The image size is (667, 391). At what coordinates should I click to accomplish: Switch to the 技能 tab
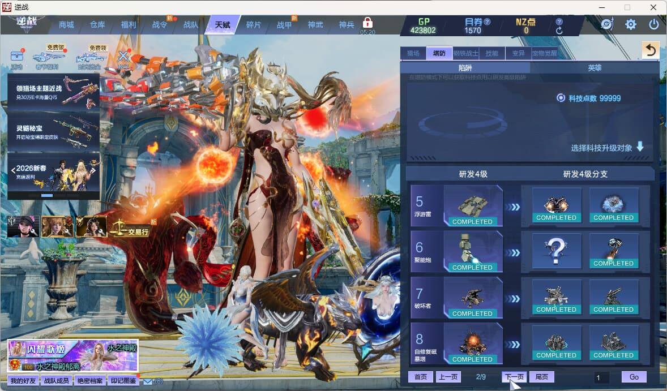[x=492, y=53]
